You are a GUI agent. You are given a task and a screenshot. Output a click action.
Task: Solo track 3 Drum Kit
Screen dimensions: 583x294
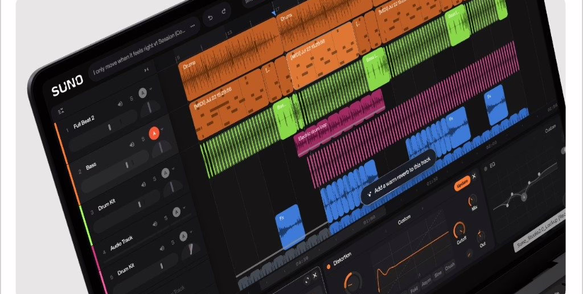[x=155, y=179]
